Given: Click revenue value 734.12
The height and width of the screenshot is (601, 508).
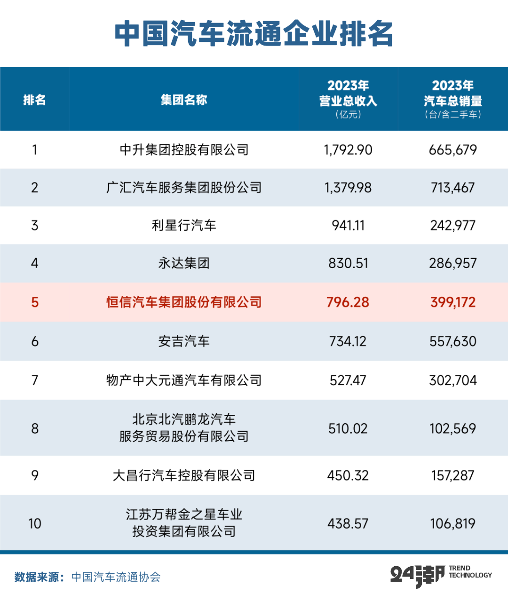Looking at the screenshot, I should pyautogui.click(x=348, y=341).
